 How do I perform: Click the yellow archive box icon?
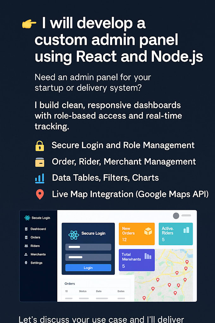40,162
